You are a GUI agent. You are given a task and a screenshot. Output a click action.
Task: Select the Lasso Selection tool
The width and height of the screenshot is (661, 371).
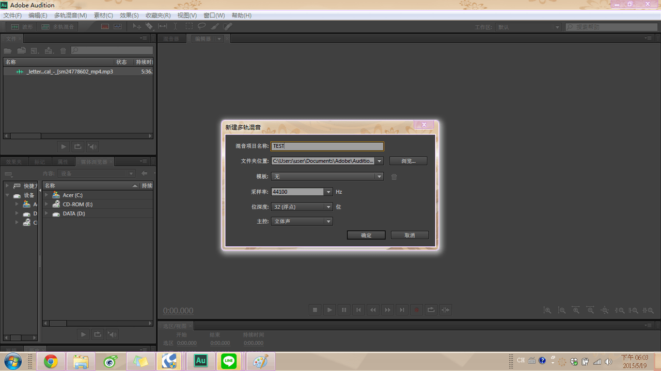[202, 26]
